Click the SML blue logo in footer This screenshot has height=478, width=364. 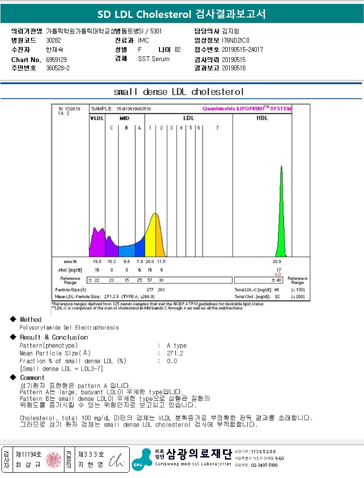tap(142, 459)
